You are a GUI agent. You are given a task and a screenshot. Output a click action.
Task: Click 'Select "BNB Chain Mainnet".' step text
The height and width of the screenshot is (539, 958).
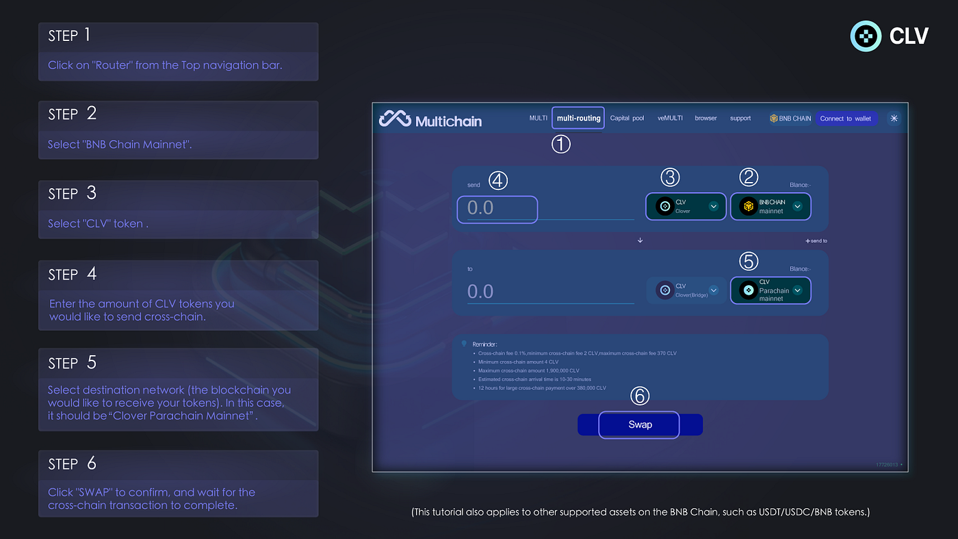[120, 145]
